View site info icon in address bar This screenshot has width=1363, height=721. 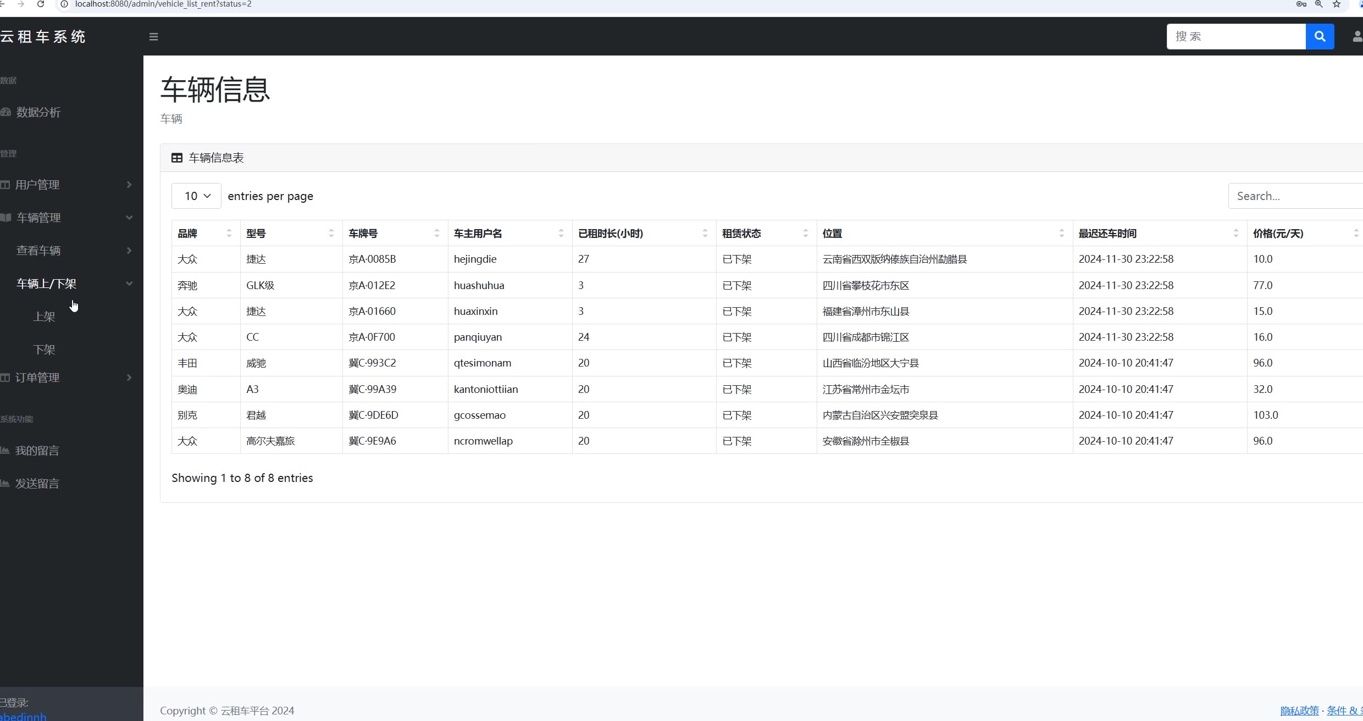64,4
